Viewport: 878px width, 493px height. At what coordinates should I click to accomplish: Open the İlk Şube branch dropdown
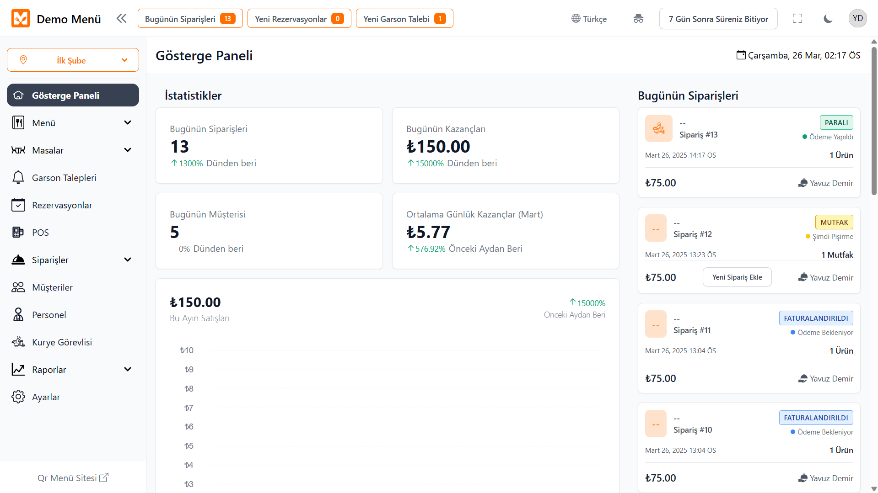coord(73,60)
